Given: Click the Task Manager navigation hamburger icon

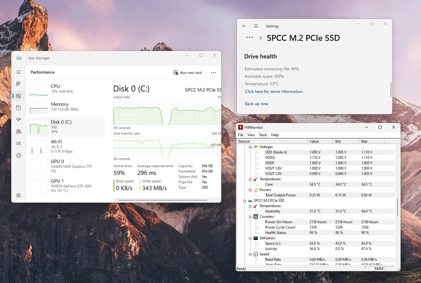Looking at the screenshot, I should (18, 72).
